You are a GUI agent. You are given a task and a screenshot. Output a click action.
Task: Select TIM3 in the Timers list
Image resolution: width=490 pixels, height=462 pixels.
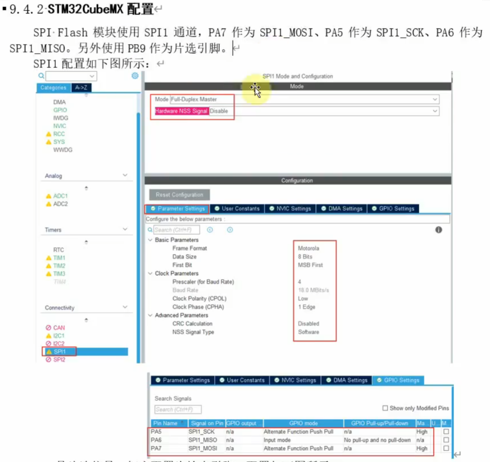[59, 274]
